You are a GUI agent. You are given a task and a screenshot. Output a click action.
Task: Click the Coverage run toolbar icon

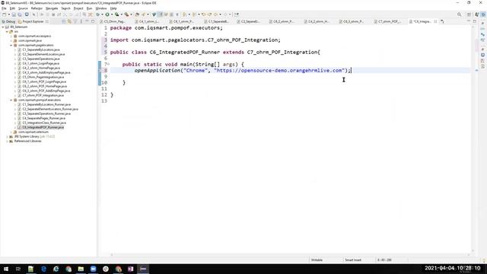(x=116, y=14)
